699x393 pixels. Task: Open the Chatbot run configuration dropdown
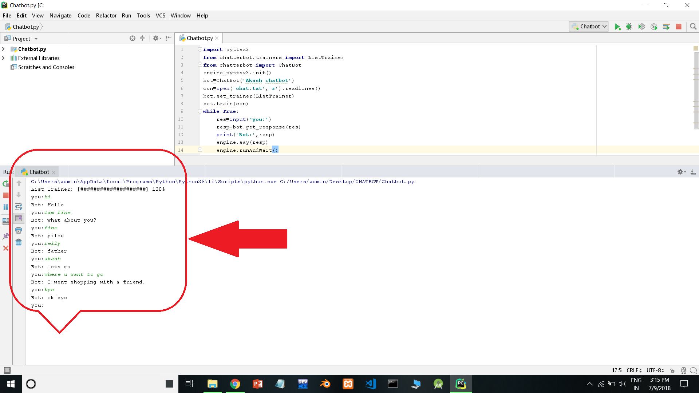point(589,27)
